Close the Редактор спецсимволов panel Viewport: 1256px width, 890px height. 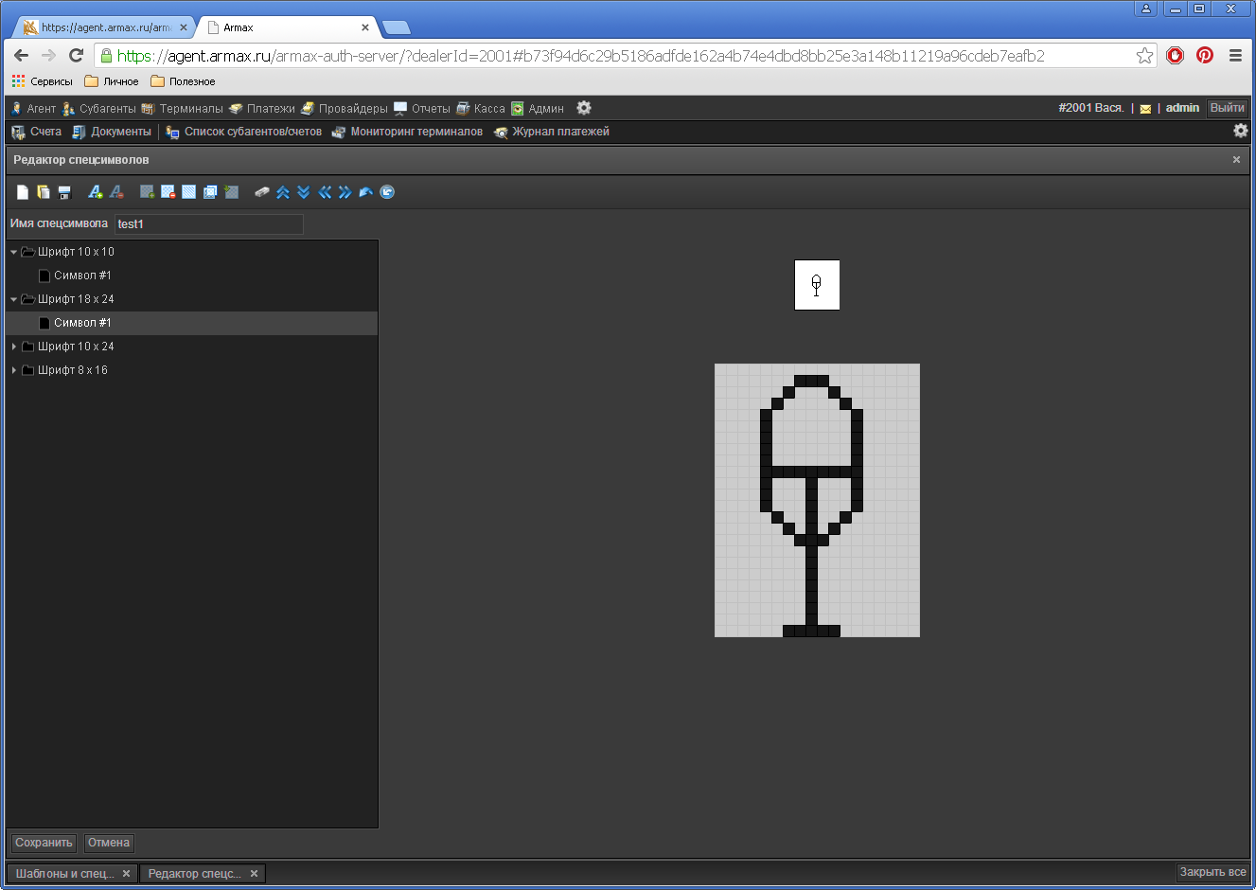click(1236, 160)
